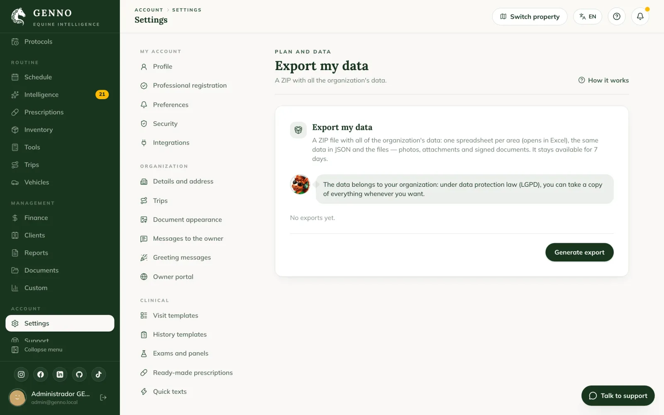
Task: Open Documents in the sidebar
Action: click(x=60, y=270)
